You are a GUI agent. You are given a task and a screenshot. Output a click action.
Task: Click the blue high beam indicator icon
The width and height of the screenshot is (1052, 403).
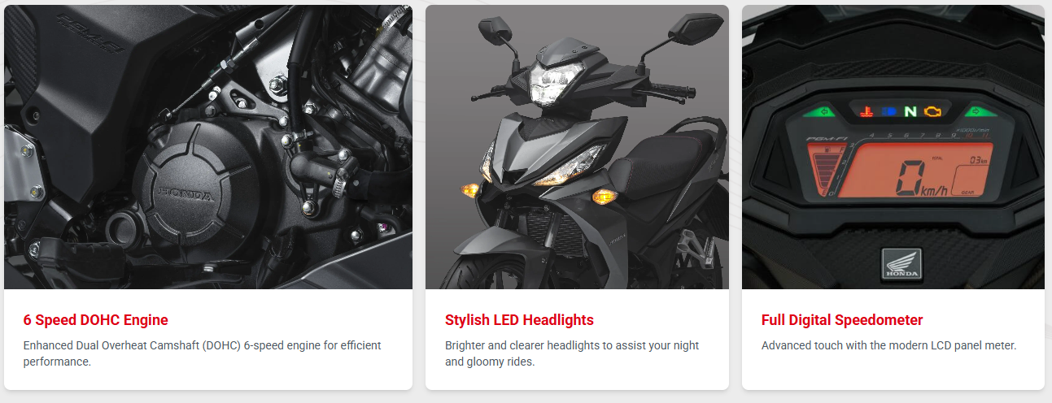(x=889, y=111)
